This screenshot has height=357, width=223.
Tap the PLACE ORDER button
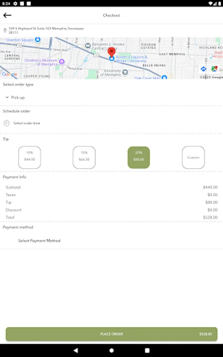click(x=111, y=334)
